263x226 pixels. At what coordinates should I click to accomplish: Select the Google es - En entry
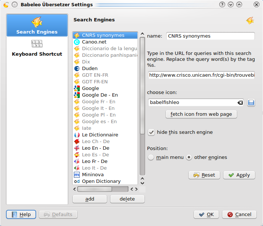pos(105,122)
